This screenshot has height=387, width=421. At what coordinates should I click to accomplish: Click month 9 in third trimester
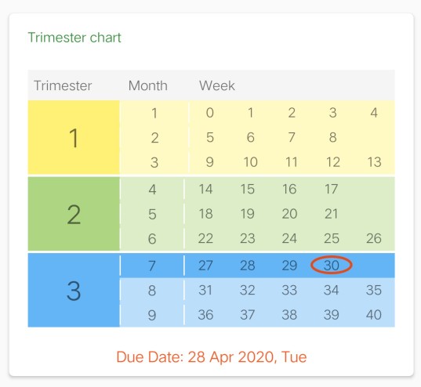152,315
